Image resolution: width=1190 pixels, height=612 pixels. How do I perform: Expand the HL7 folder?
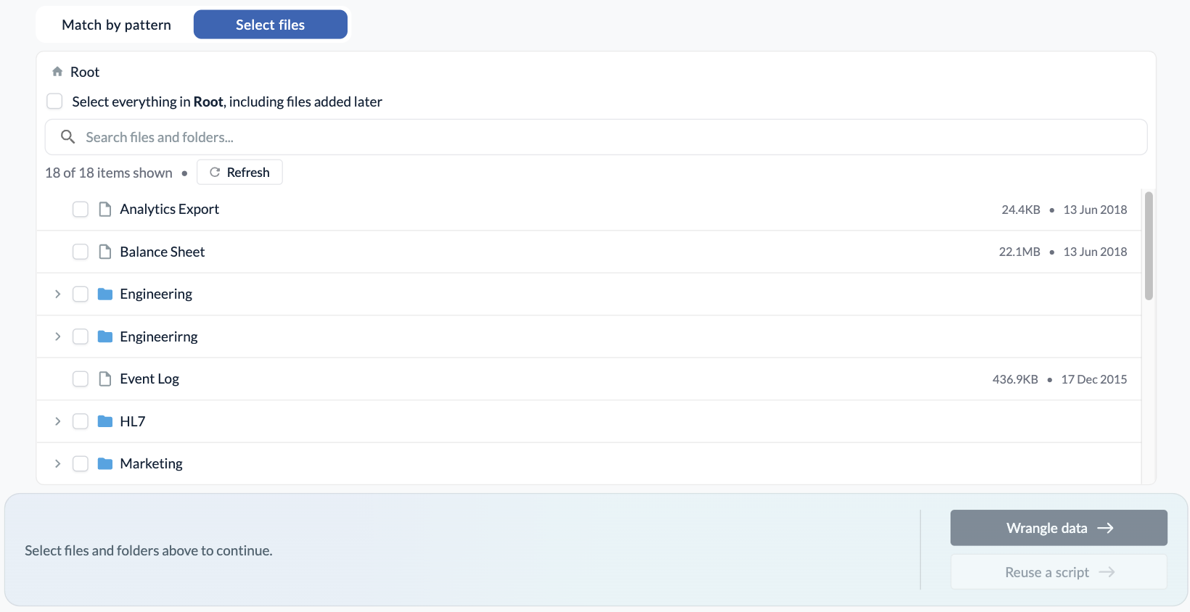point(58,421)
